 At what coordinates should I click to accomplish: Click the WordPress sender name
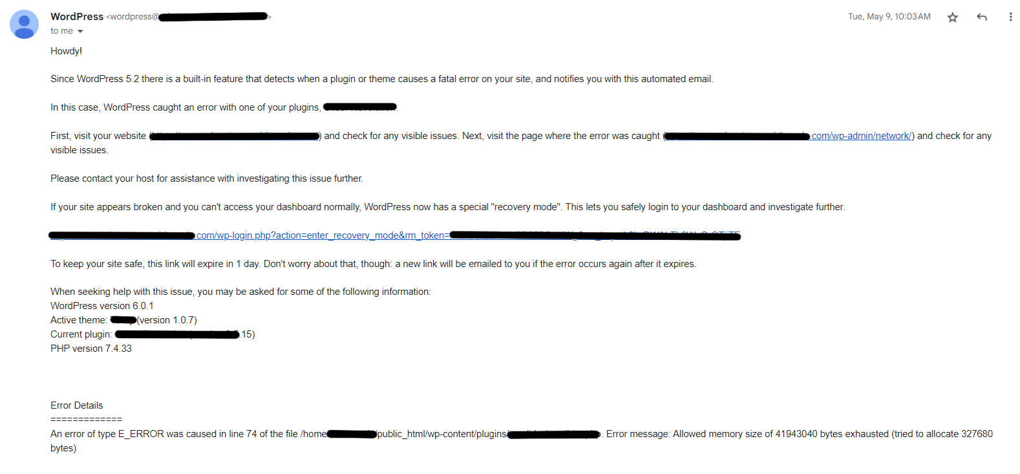tap(77, 17)
